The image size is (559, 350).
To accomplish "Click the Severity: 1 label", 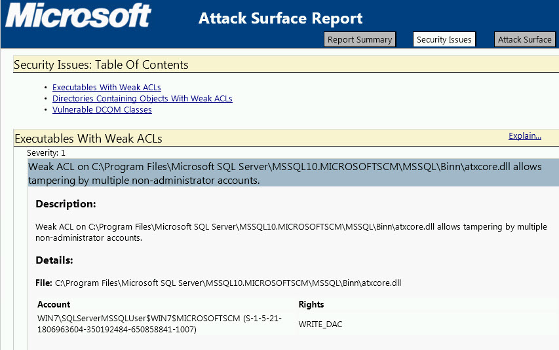I will 46,152.
